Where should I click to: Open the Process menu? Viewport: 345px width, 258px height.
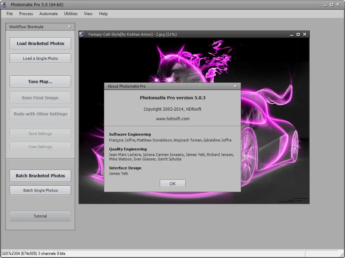[x=26, y=14]
